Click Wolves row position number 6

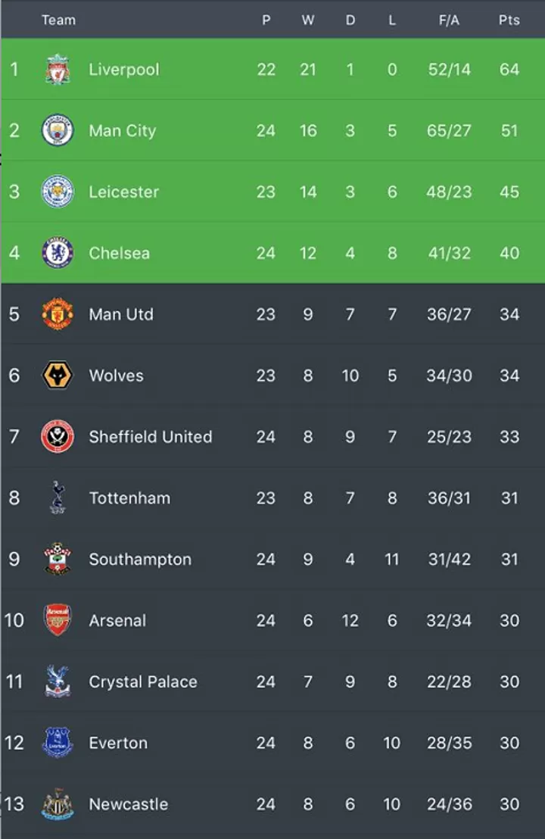pos(14,375)
